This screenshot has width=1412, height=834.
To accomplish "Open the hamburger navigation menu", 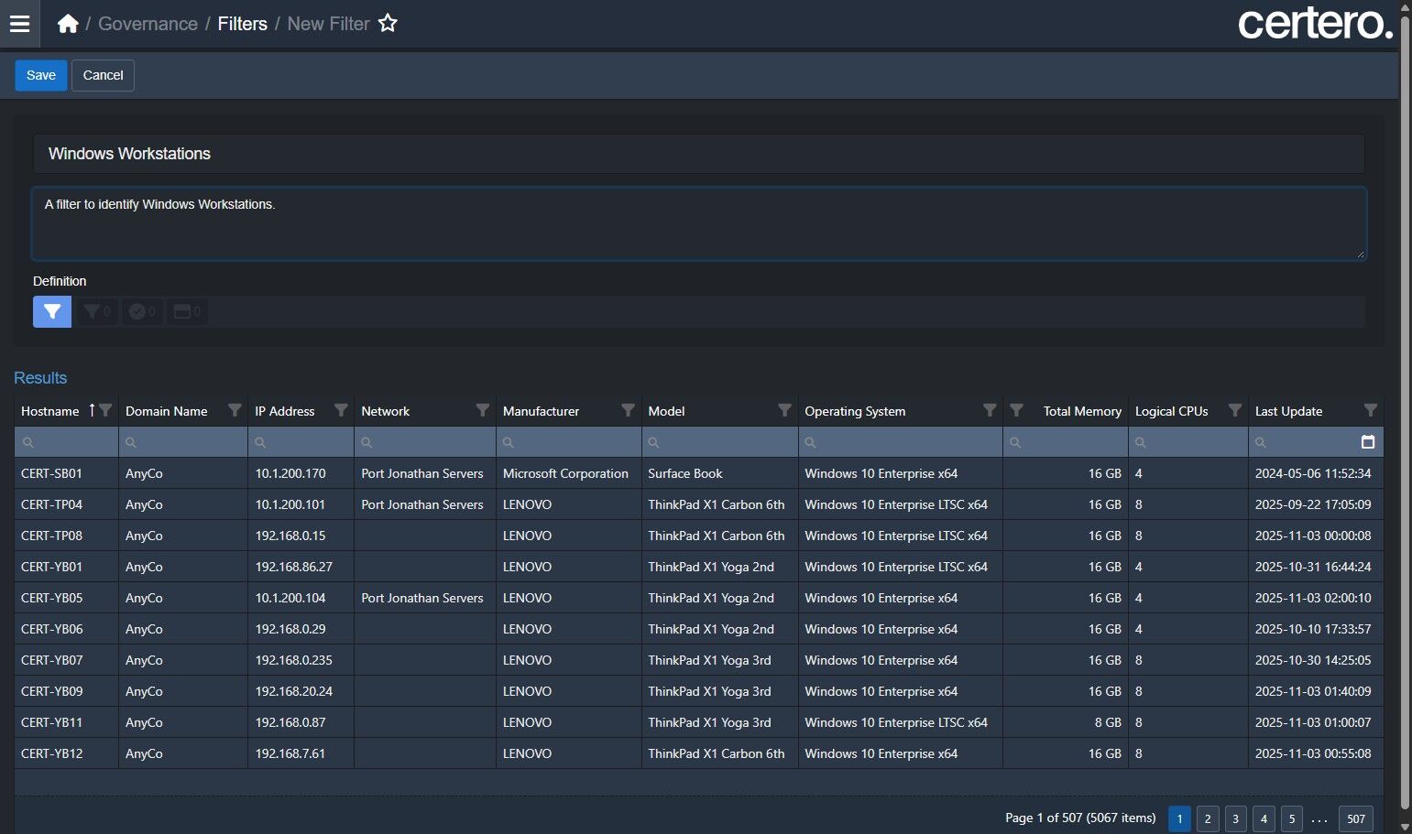I will coord(19,24).
